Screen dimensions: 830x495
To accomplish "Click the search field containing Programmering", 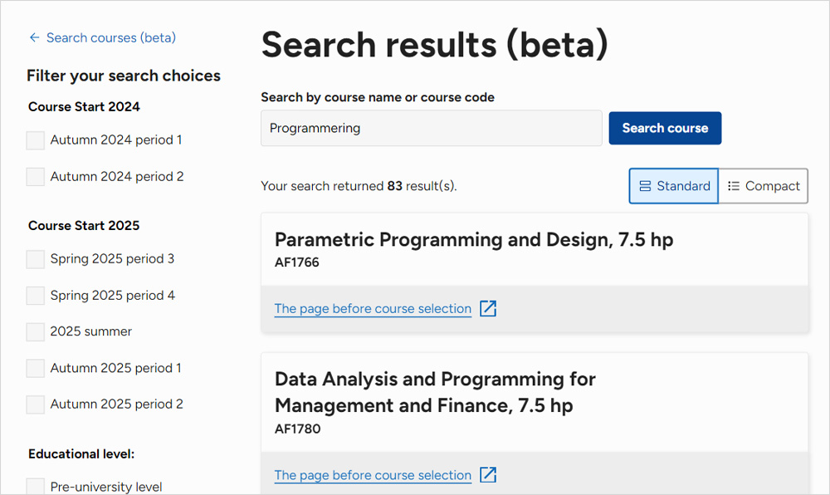I will coord(431,129).
